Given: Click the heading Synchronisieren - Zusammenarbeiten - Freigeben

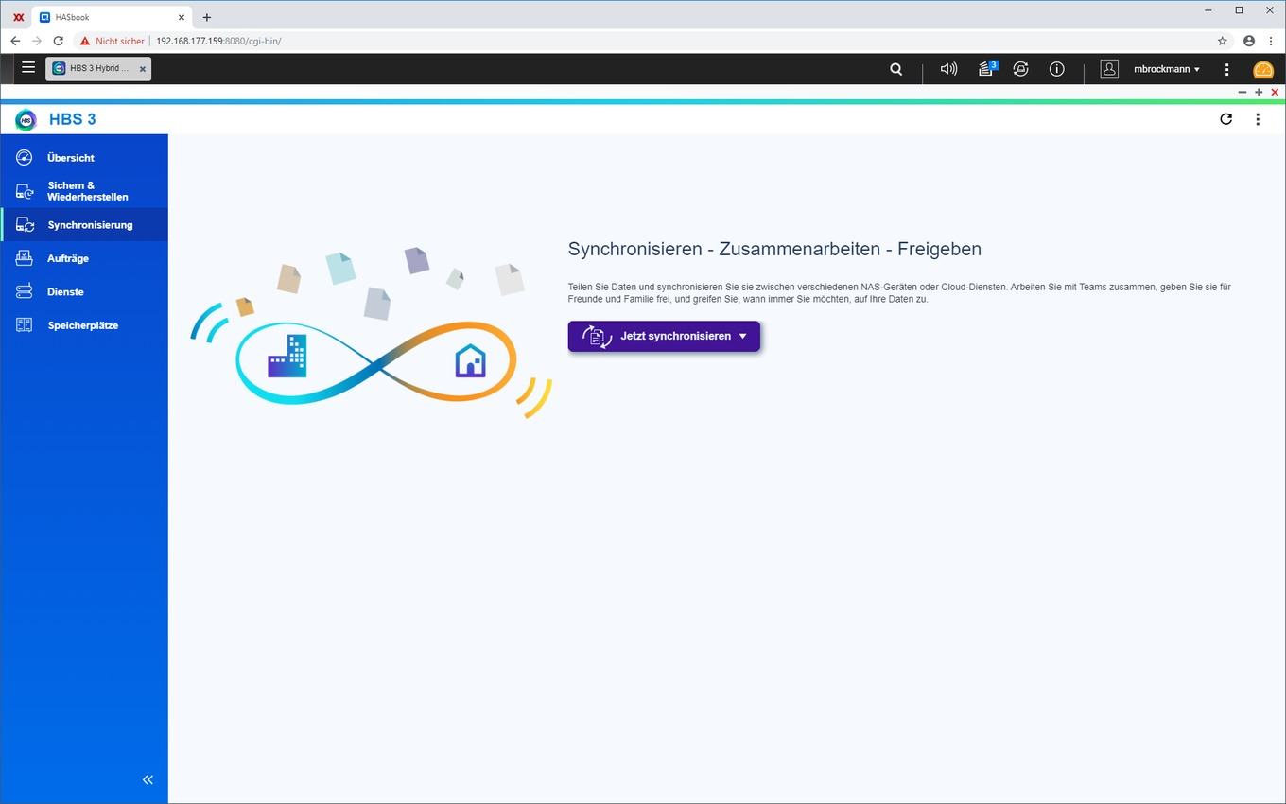Looking at the screenshot, I should [774, 249].
